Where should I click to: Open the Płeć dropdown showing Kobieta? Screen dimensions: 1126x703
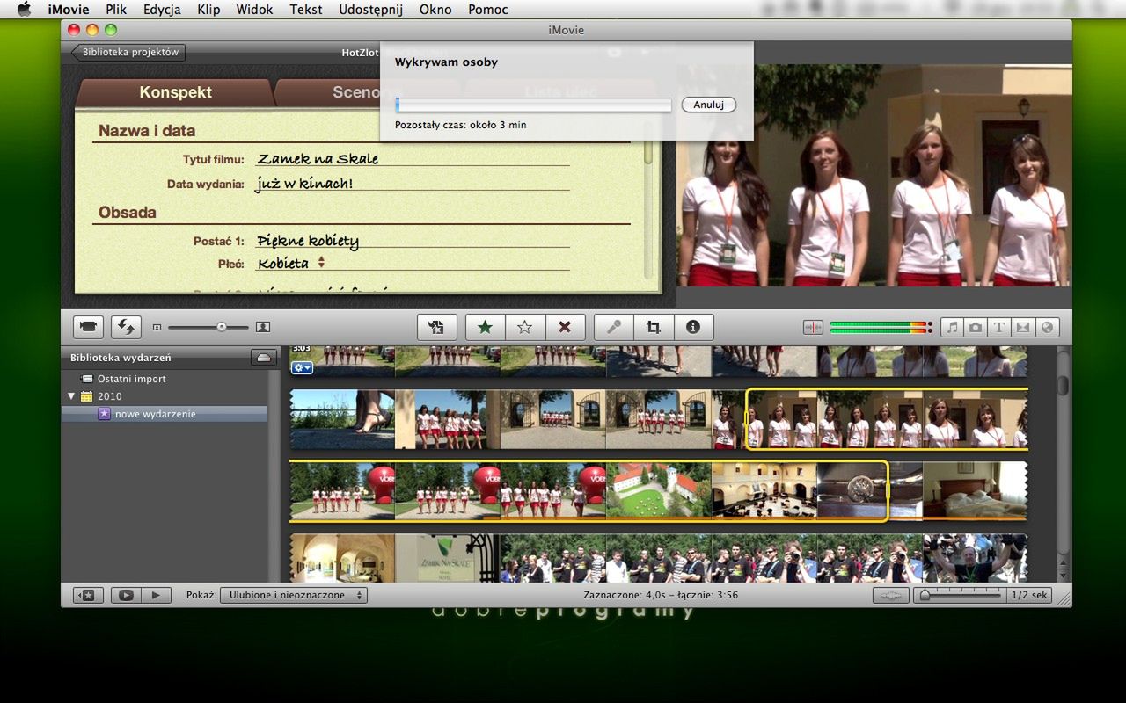(x=291, y=263)
